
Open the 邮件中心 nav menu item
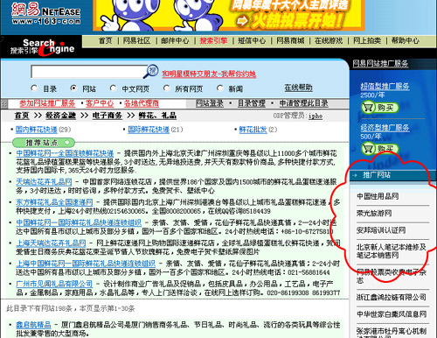[x=175, y=40]
